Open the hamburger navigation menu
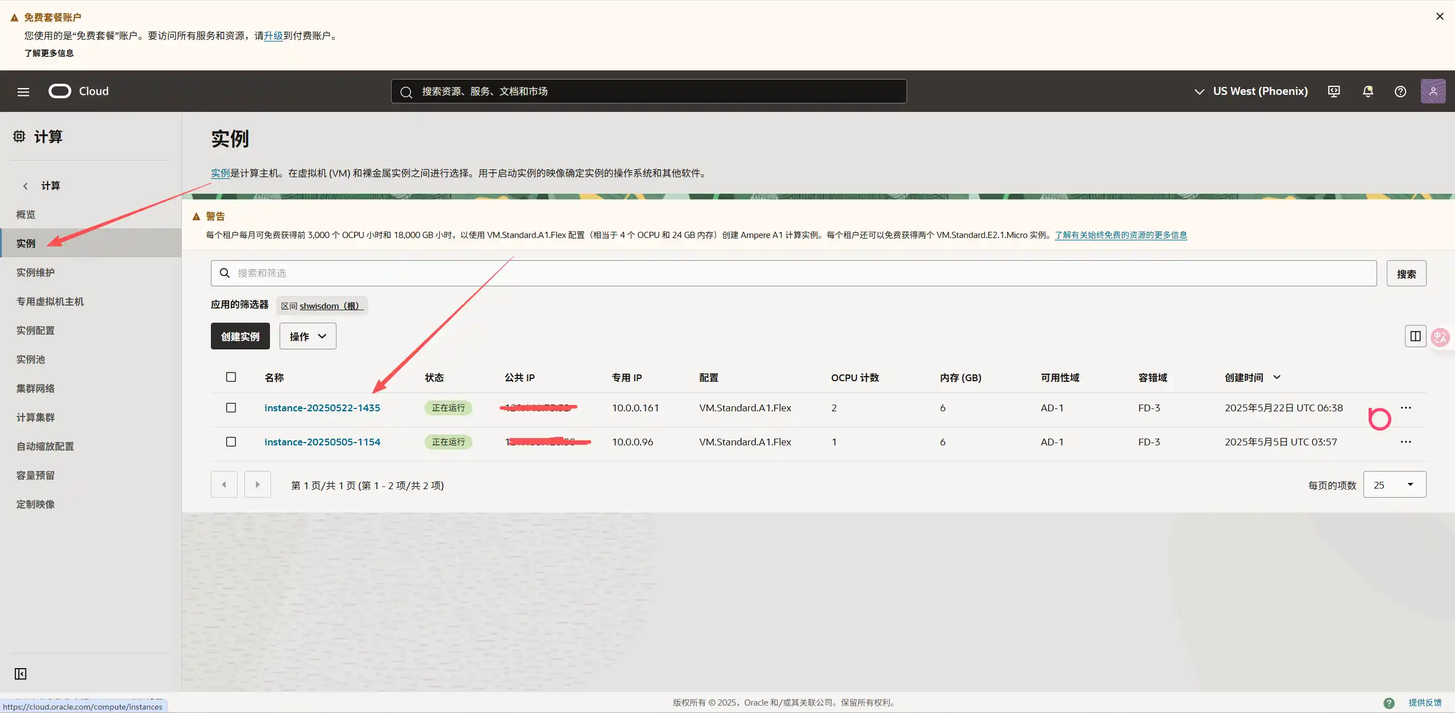 [x=23, y=91]
